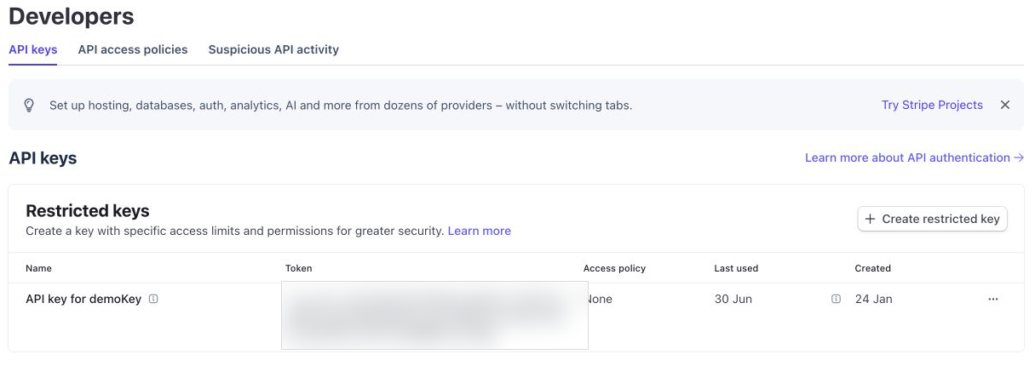
Task: Click info icon next to 30 Jun
Action: (x=836, y=299)
